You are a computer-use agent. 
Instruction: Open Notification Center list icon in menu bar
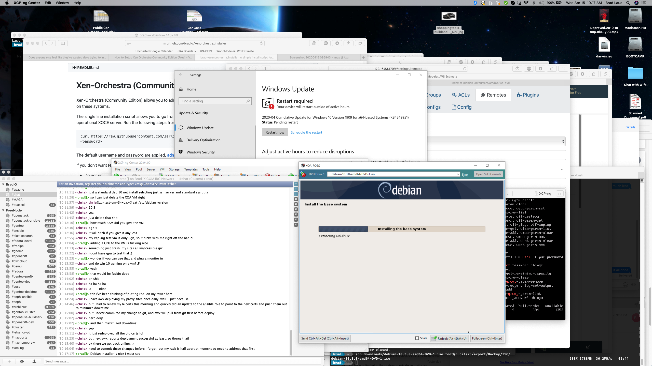pos(644,3)
